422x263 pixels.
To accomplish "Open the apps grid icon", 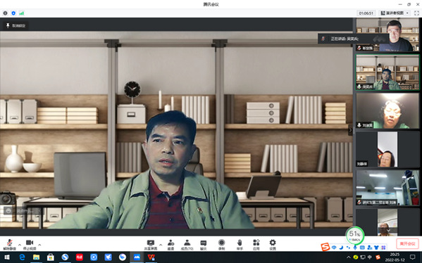I will 256,245.
